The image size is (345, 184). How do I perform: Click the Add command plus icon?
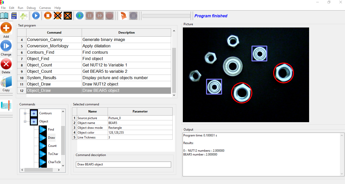[x=6, y=28]
